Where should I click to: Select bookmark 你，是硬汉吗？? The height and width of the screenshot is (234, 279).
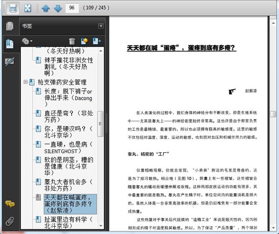[x=68, y=132]
